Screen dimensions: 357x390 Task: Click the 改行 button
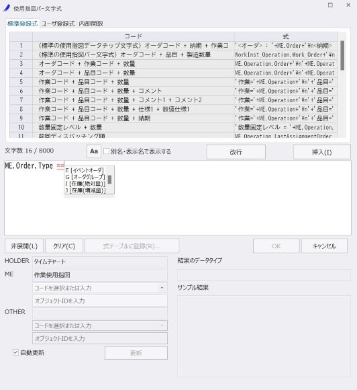click(x=236, y=152)
